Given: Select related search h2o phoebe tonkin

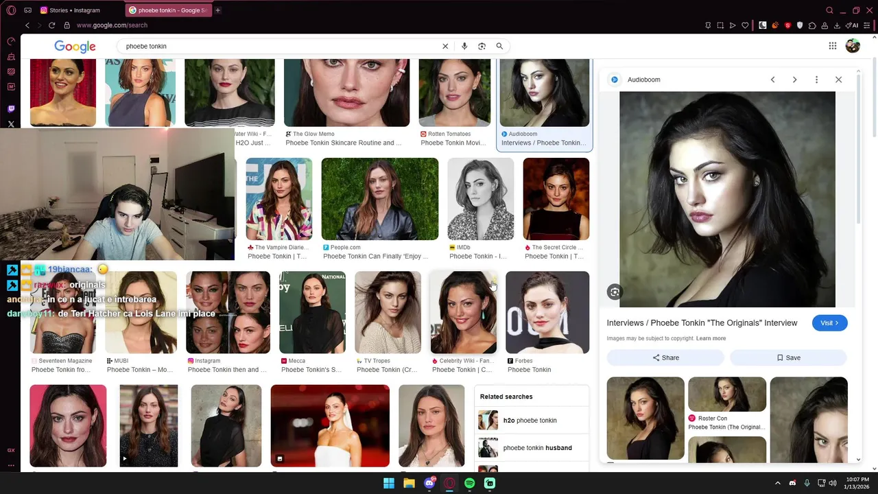Looking at the screenshot, I should [x=531, y=420].
